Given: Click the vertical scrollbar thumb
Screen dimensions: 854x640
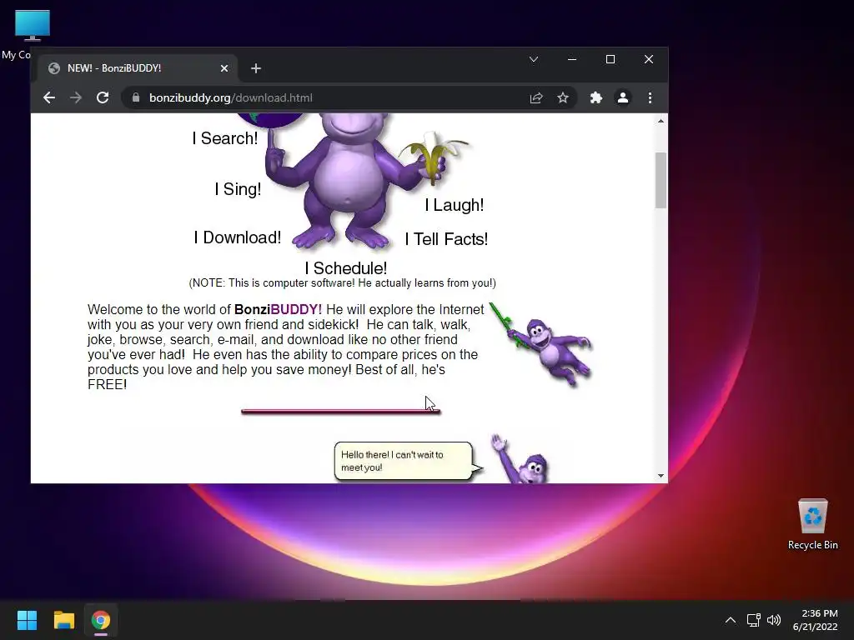Looking at the screenshot, I should 661,180.
